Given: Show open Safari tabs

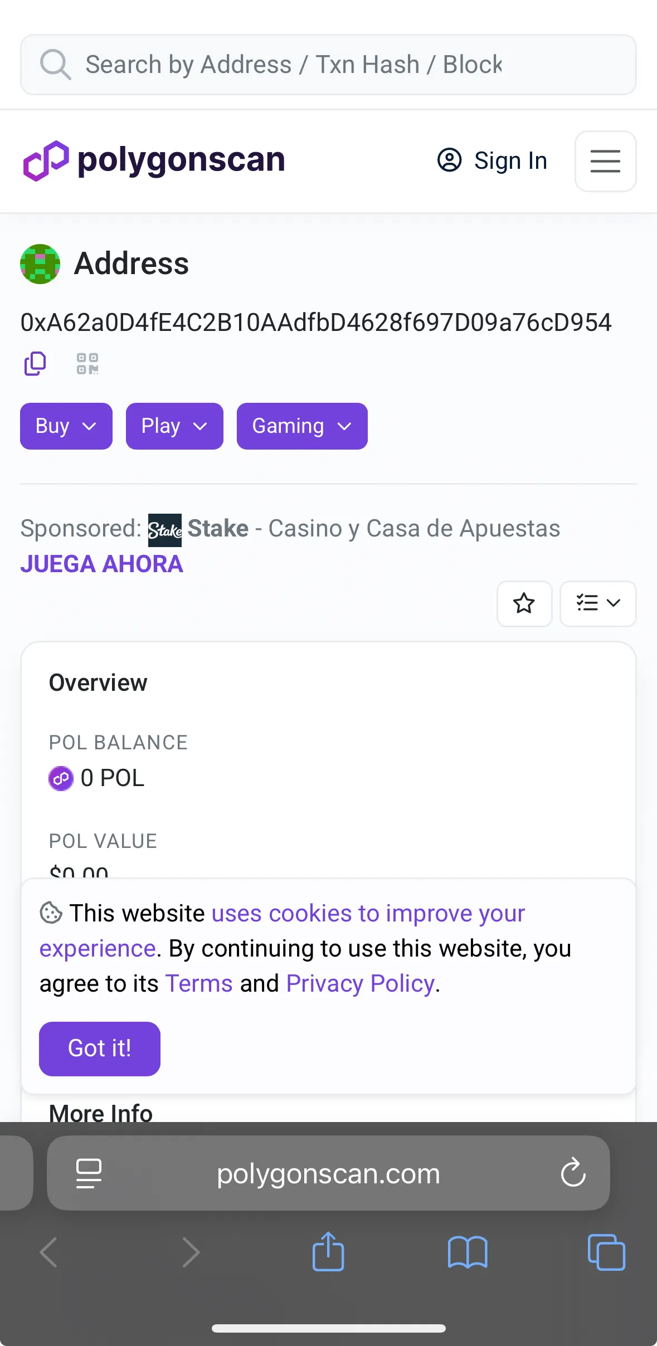Looking at the screenshot, I should click(x=606, y=1252).
